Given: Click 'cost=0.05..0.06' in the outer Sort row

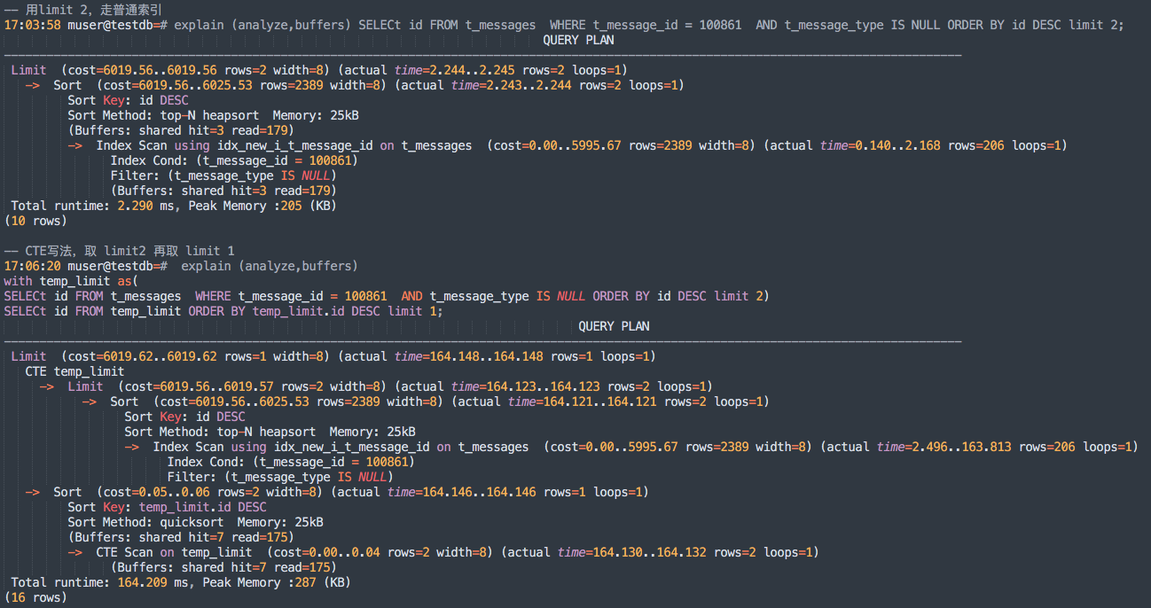Looking at the screenshot, I should point(157,492).
